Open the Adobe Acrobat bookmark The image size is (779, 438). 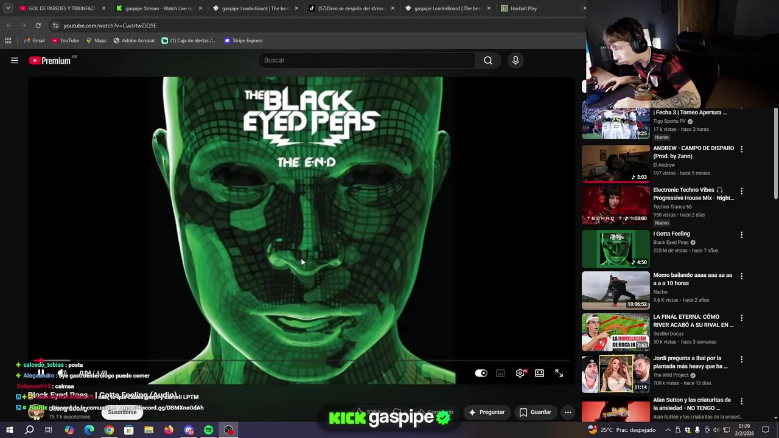(x=134, y=41)
